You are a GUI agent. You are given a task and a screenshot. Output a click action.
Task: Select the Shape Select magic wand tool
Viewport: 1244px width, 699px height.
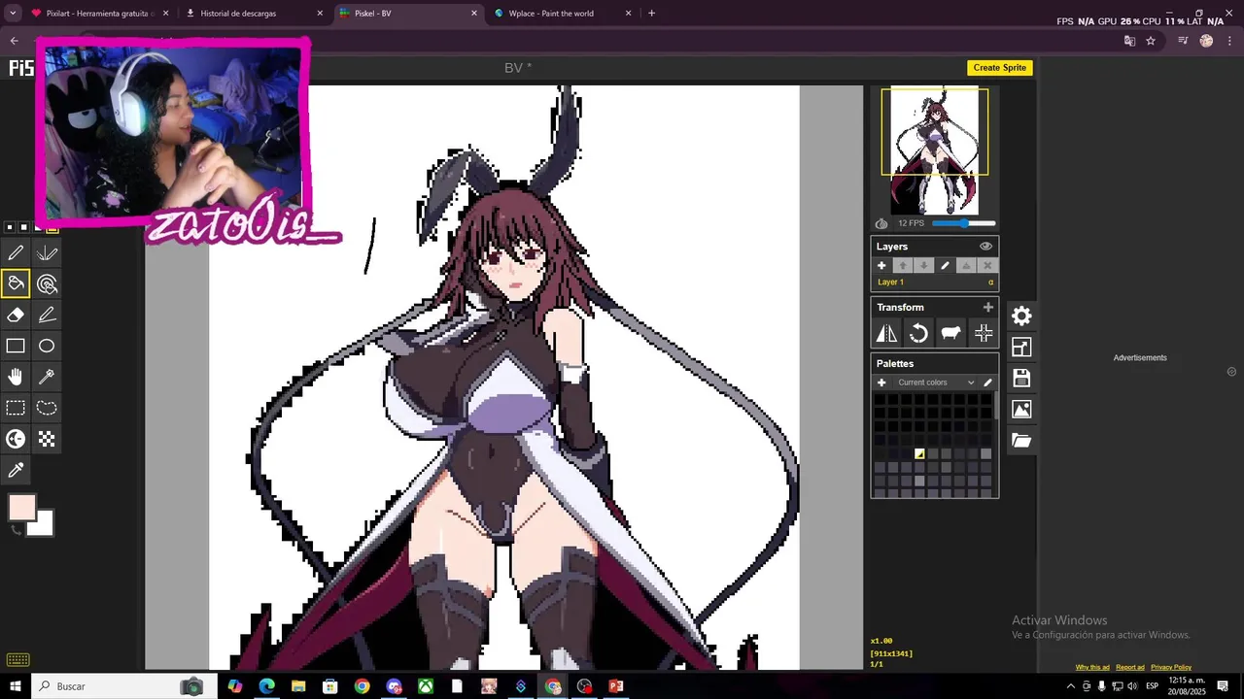pos(47,378)
